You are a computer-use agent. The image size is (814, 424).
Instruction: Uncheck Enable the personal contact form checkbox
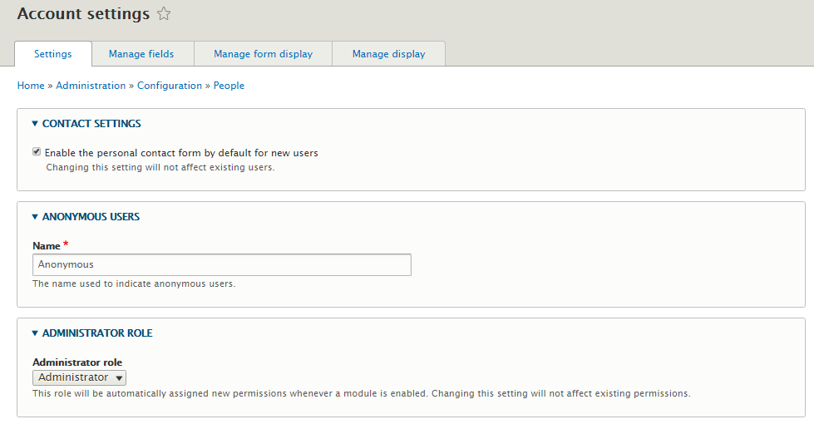[x=37, y=151]
